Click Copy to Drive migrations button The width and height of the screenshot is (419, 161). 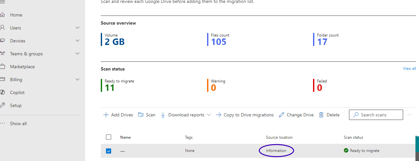245,115
